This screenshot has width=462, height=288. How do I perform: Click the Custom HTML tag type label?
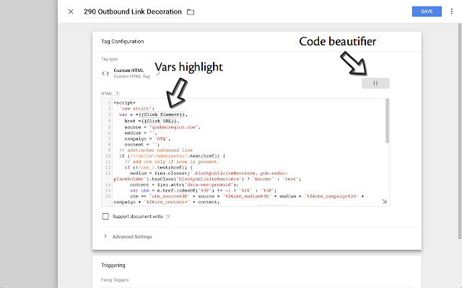[128, 71]
